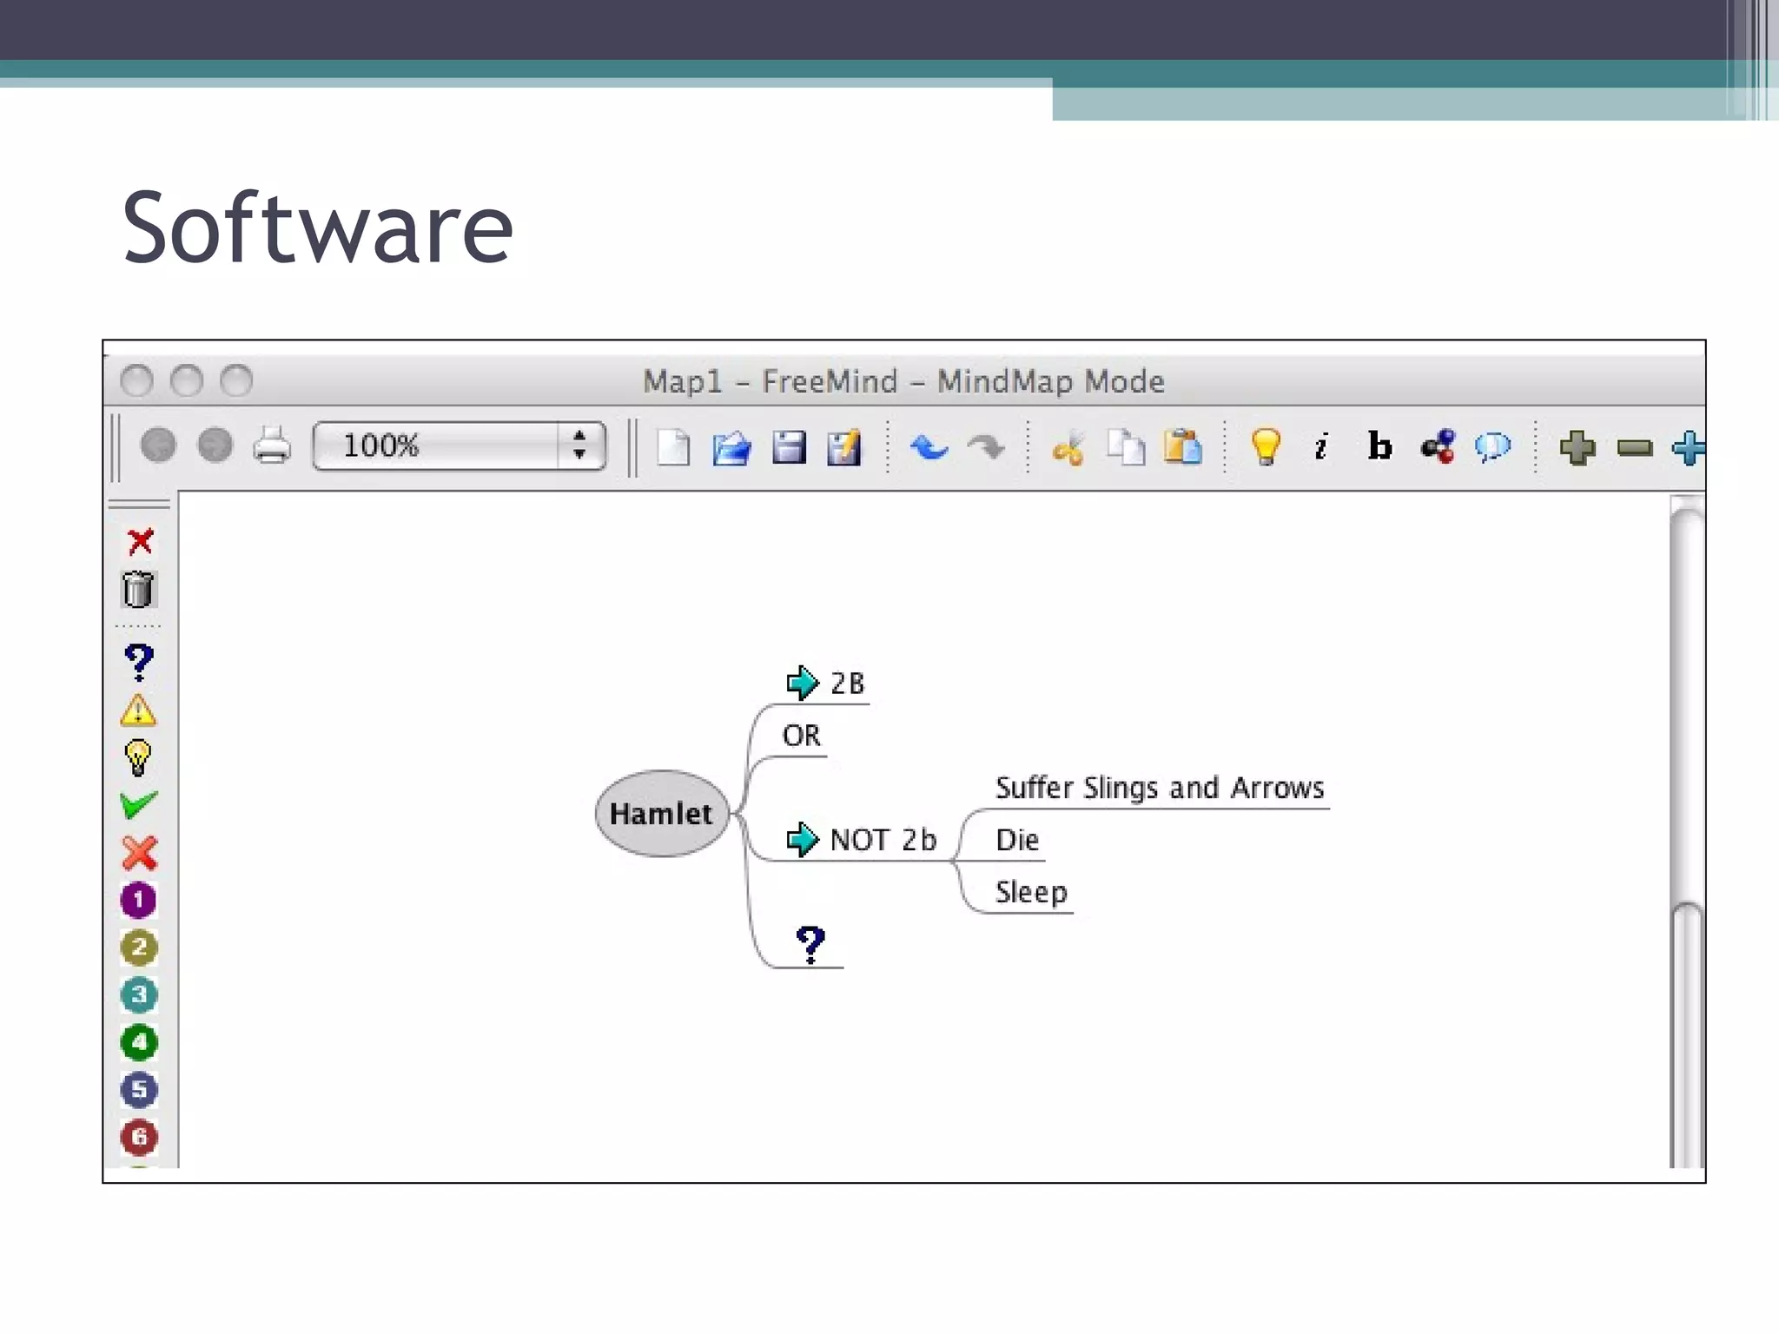This screenshot has height=1334, width=1779.
Task: Select the NOT 2b node
Action: [x=883, y=840]
